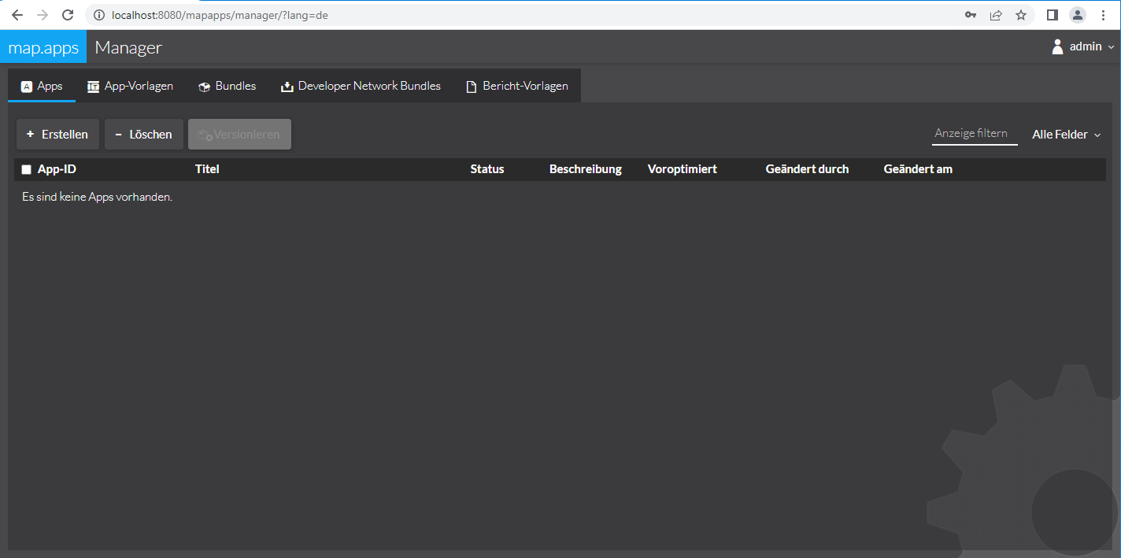Open Chrome three-dot menu
This screenshot has width=1121, height=558.
[1103, 15]
